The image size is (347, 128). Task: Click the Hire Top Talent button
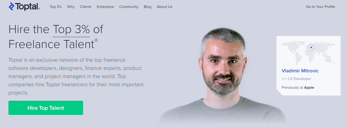pyautogui.click(x=46, y=108)
